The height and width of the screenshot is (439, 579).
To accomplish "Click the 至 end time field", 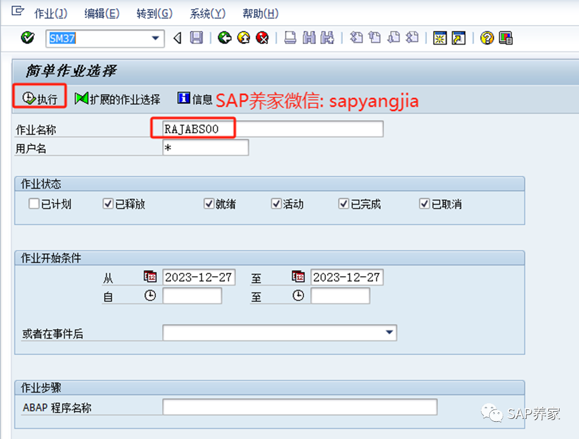I will click(340, 296).
